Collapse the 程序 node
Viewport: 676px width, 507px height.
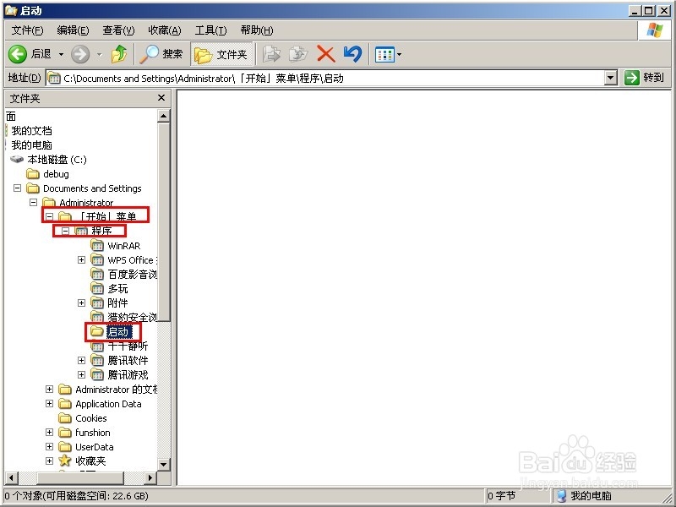click(65, 231)
